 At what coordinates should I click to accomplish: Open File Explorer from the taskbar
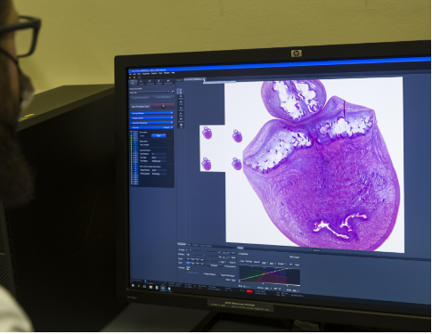pos(151,287)
